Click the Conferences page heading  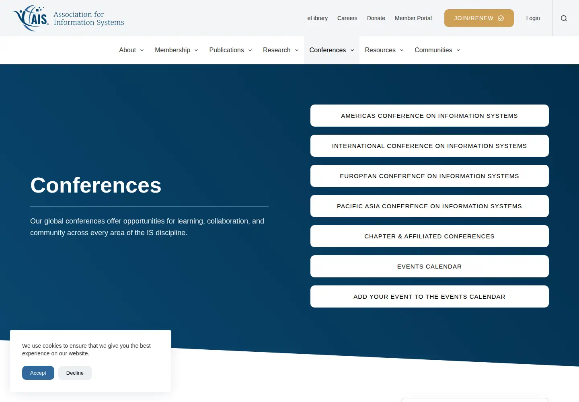point(96,185)
